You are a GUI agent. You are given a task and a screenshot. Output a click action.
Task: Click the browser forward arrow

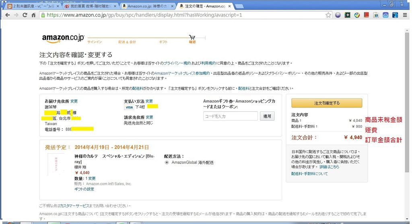coord(16,15)
